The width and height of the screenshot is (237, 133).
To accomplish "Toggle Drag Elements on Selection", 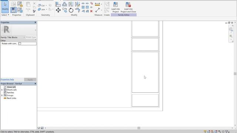I will point(220,132).
